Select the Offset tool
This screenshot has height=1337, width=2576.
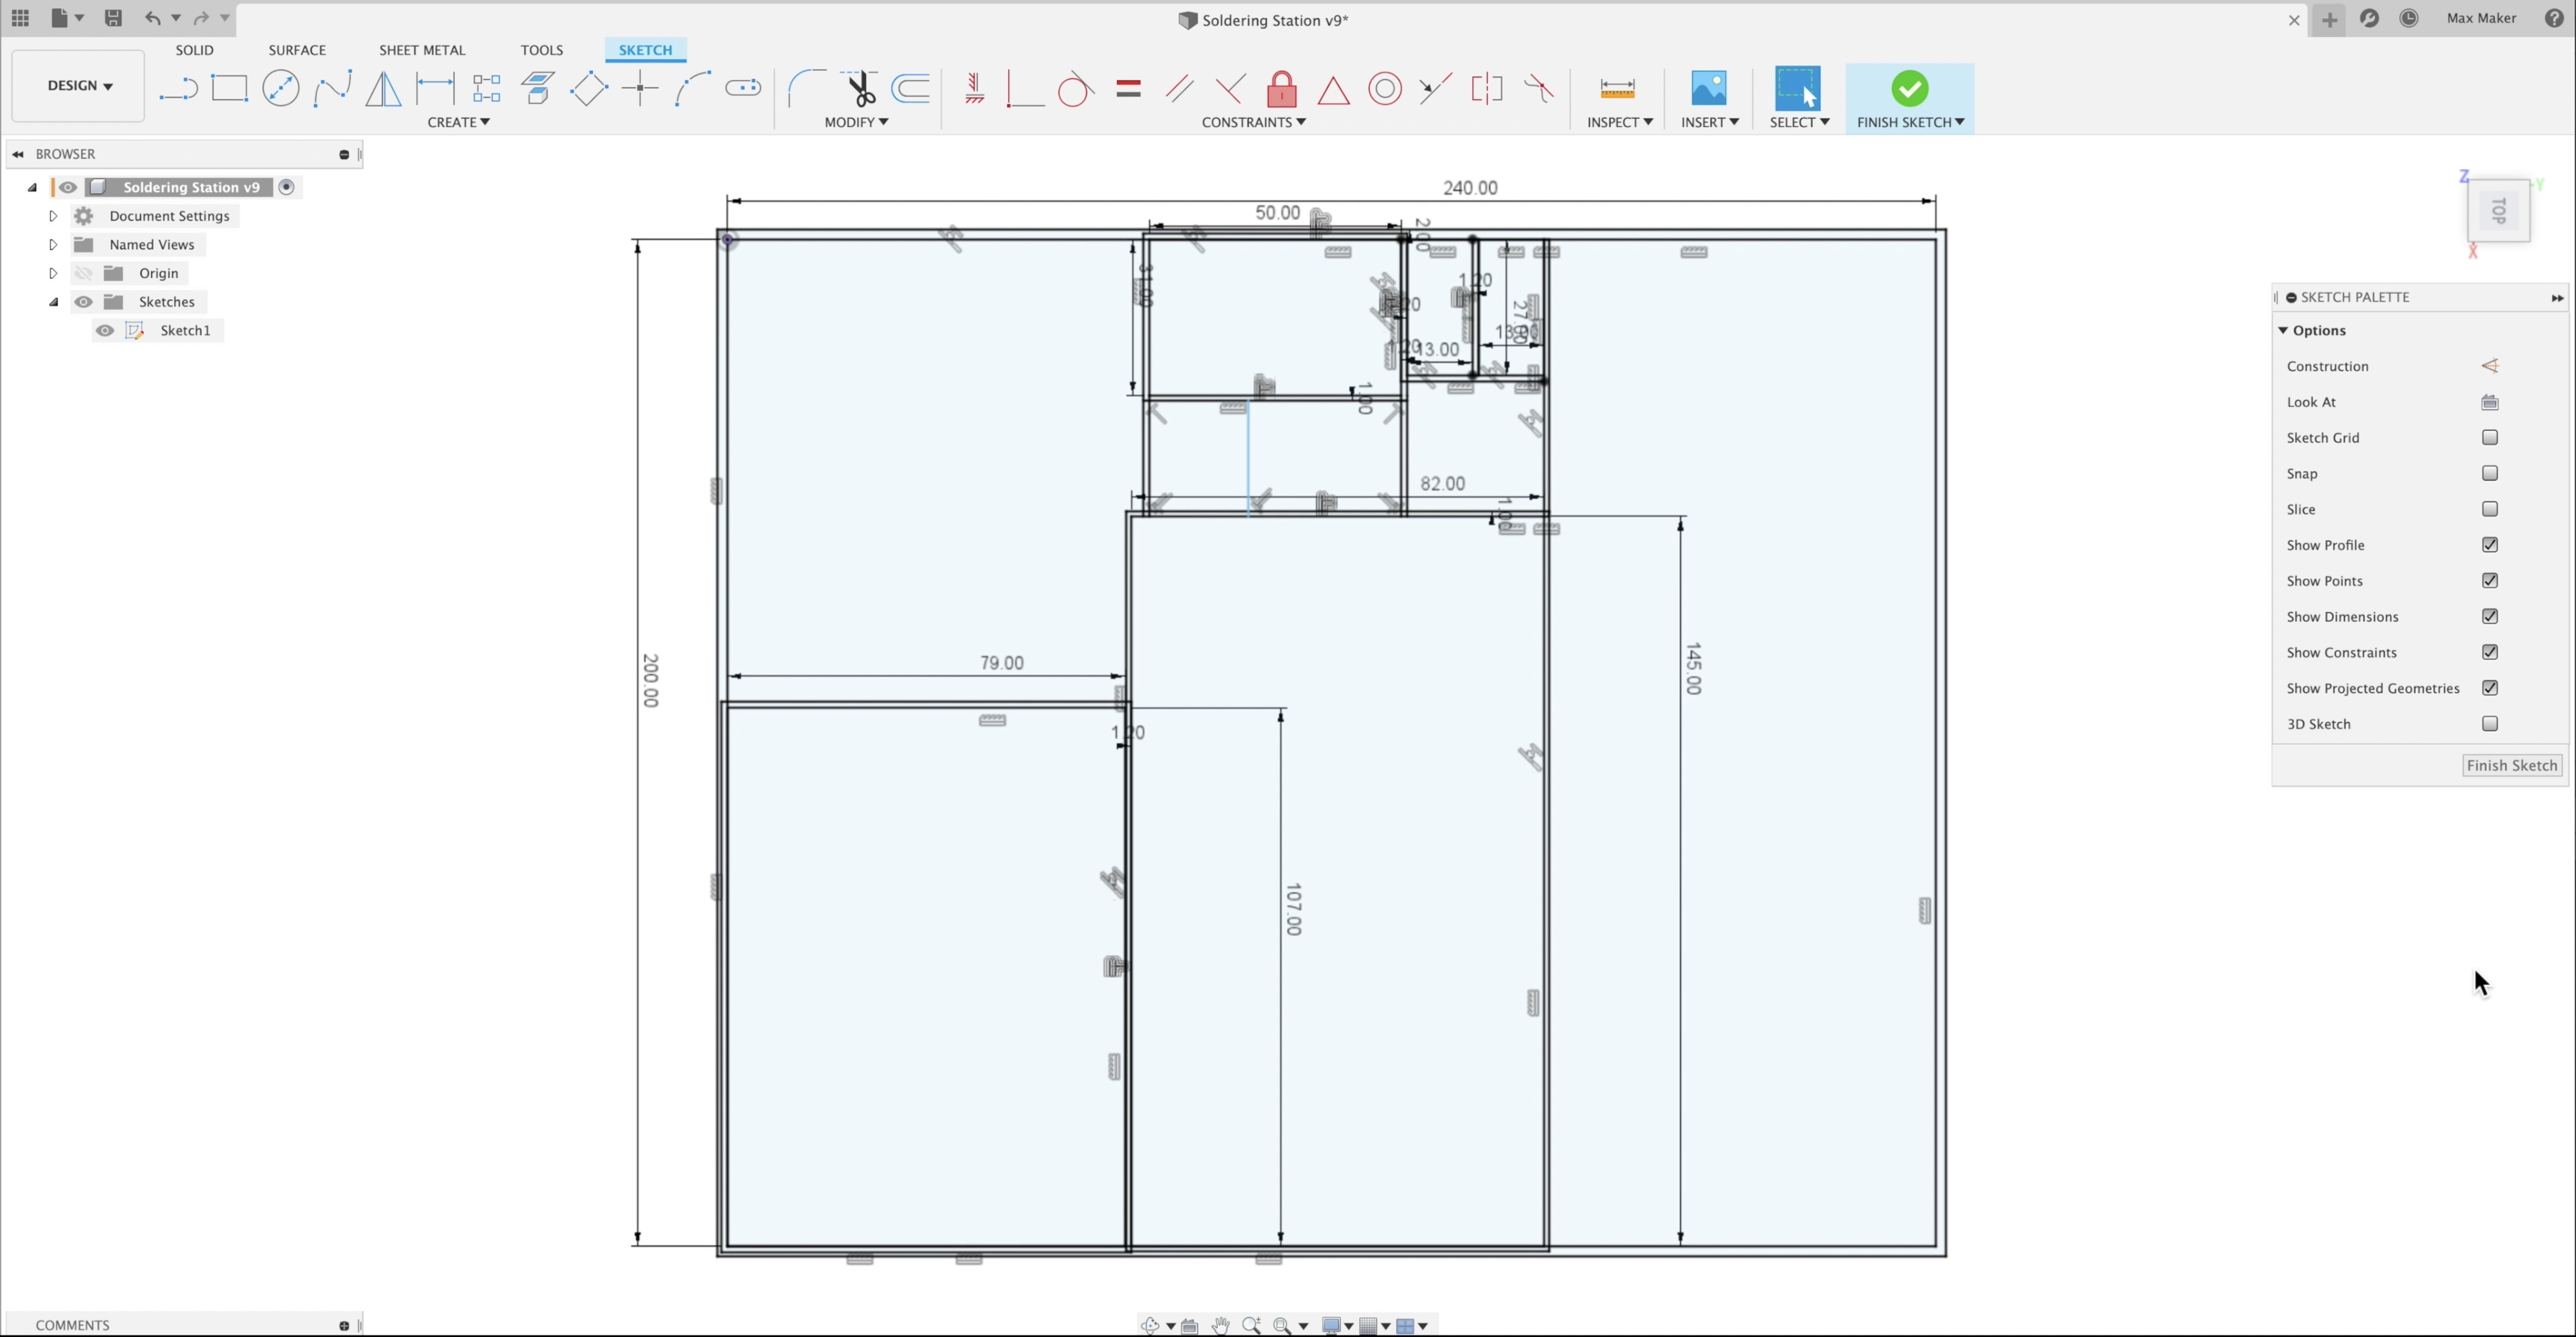(911, 89)
